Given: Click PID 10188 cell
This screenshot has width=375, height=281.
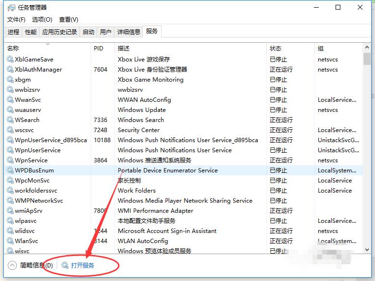Looking at the screenshot, I should tap(102, 140).
